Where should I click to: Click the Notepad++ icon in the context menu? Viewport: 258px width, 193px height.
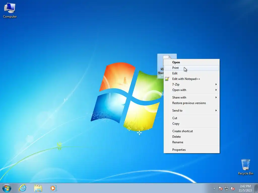pos(167,79)
